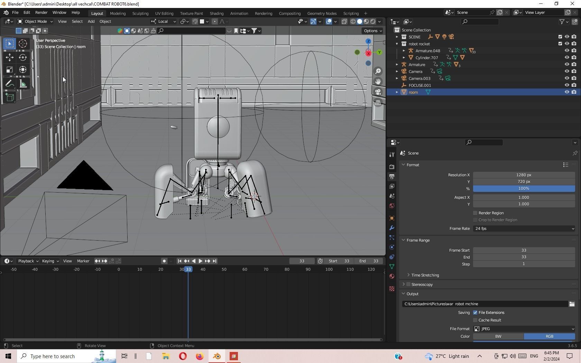
Task: Select the Annotate pencil tool
Action: pos(10,84)
